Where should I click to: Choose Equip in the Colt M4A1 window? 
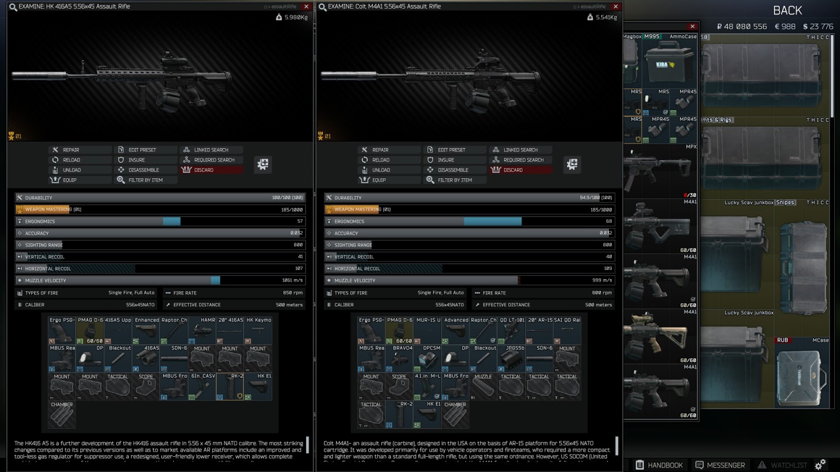(x=389, y=180)
